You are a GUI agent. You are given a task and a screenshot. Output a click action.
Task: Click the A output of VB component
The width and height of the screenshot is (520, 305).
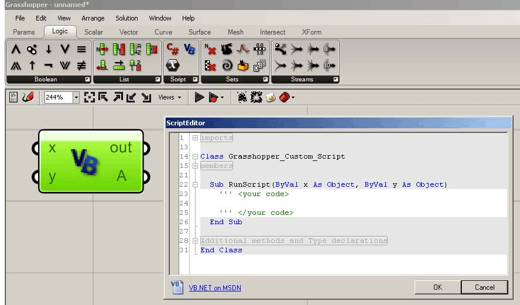[x=121, y=176]
